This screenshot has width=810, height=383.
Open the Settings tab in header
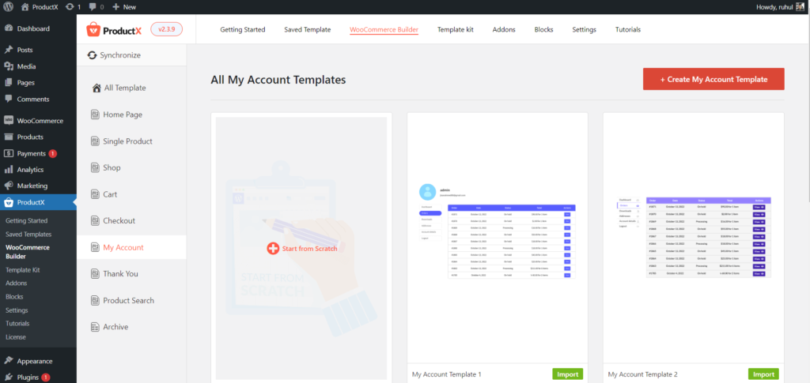coord(585,29)
